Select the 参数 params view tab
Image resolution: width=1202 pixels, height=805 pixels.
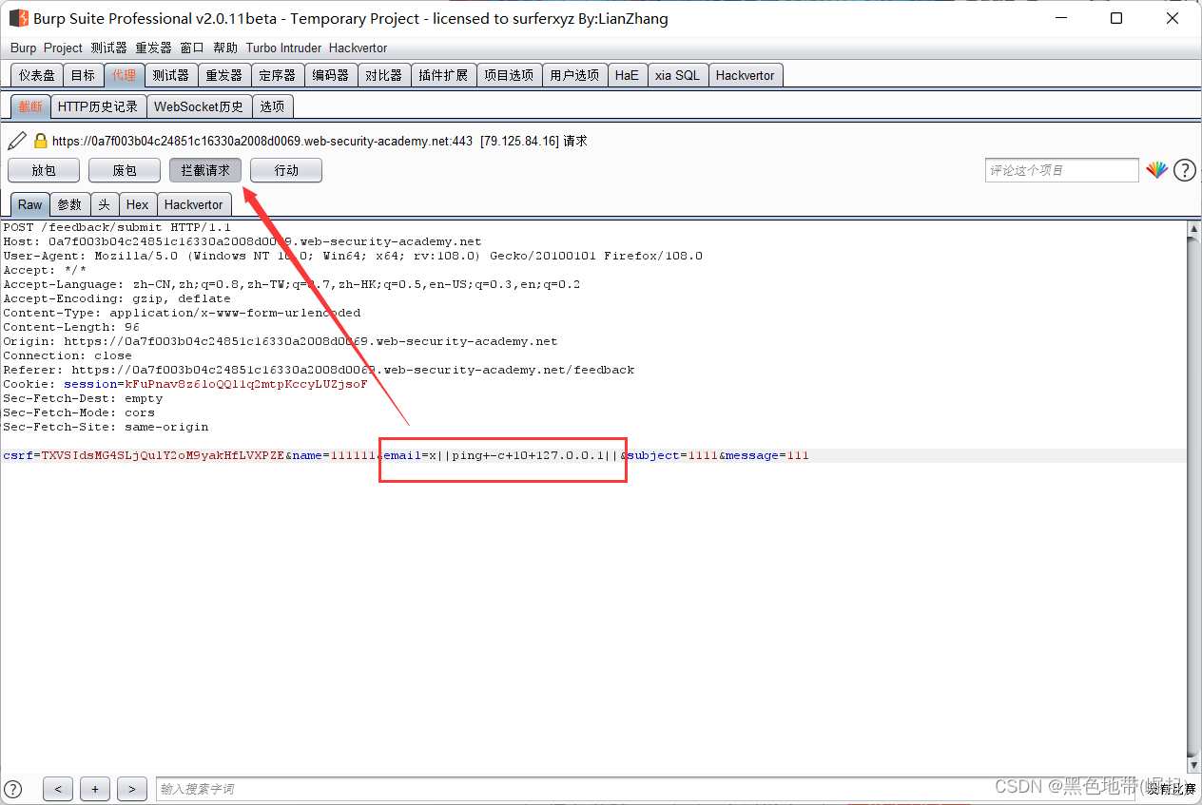(x=69, y=204)
